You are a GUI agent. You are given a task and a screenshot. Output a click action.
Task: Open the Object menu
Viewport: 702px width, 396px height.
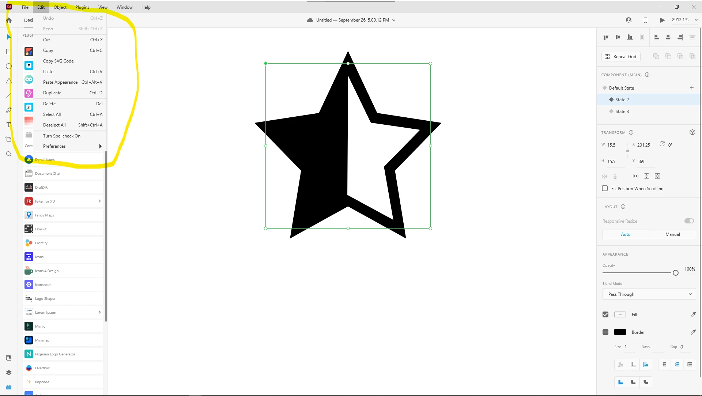click(60, 7)
